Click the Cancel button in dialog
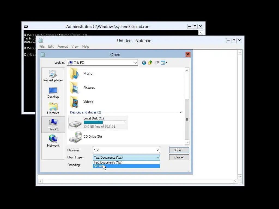 point(179,157)
